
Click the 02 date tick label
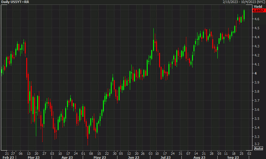coord(249,154)
